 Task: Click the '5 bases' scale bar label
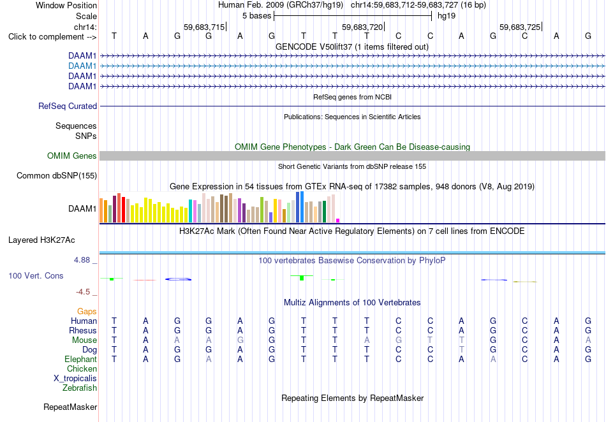256,16
